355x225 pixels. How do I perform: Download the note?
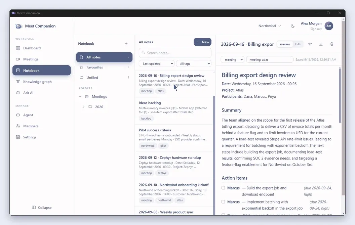[x=321, y=44]
